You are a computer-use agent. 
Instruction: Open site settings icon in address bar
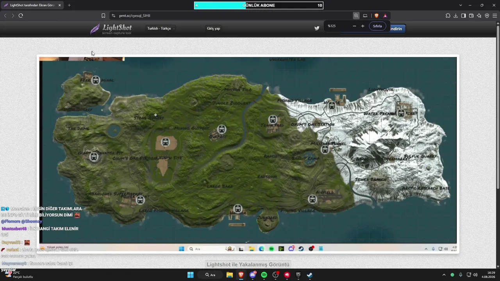click(113, 16)
